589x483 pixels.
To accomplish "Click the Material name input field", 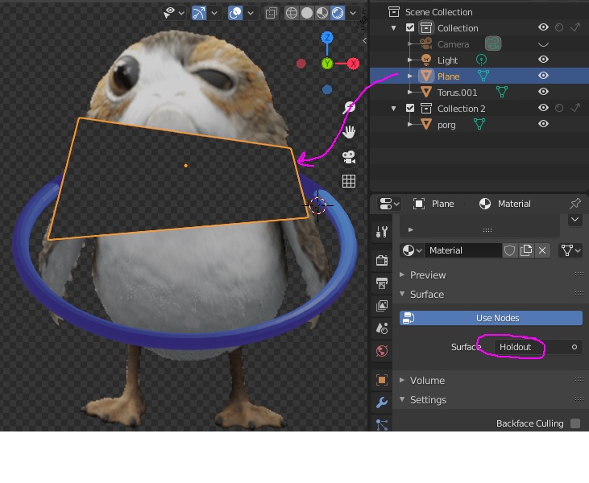I will pyautogui.click(x=462, y=250).
